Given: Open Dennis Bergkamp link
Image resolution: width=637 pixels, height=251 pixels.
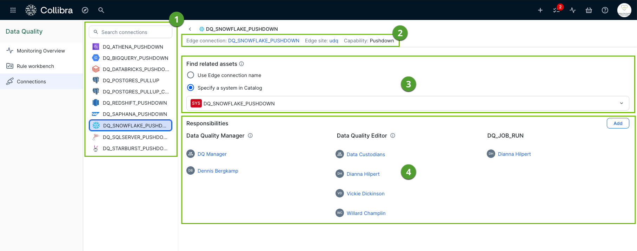Looking at the screenshot, I should point(218,171).
